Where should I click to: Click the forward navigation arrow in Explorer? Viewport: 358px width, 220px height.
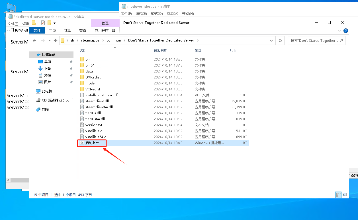tap(43, 41)
